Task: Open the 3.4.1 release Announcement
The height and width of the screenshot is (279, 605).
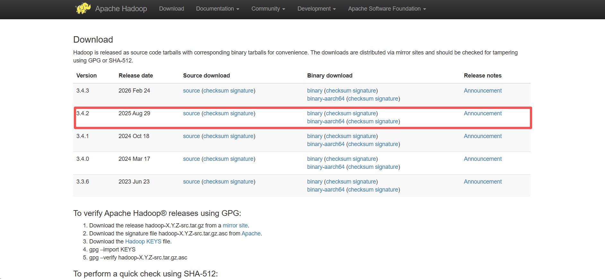Action: (483, 136)
